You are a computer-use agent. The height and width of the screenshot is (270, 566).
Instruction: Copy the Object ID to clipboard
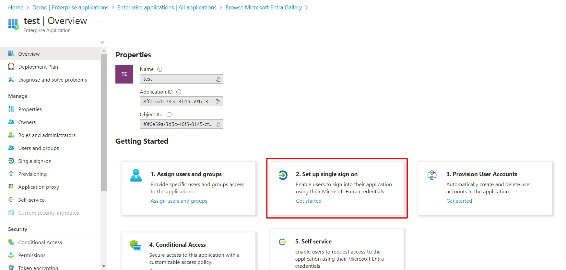coord(218,124)
